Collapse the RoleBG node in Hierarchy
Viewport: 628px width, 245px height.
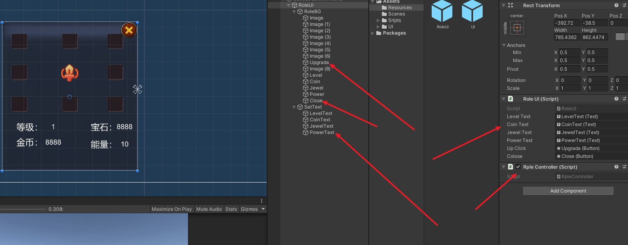click(294, 12)
